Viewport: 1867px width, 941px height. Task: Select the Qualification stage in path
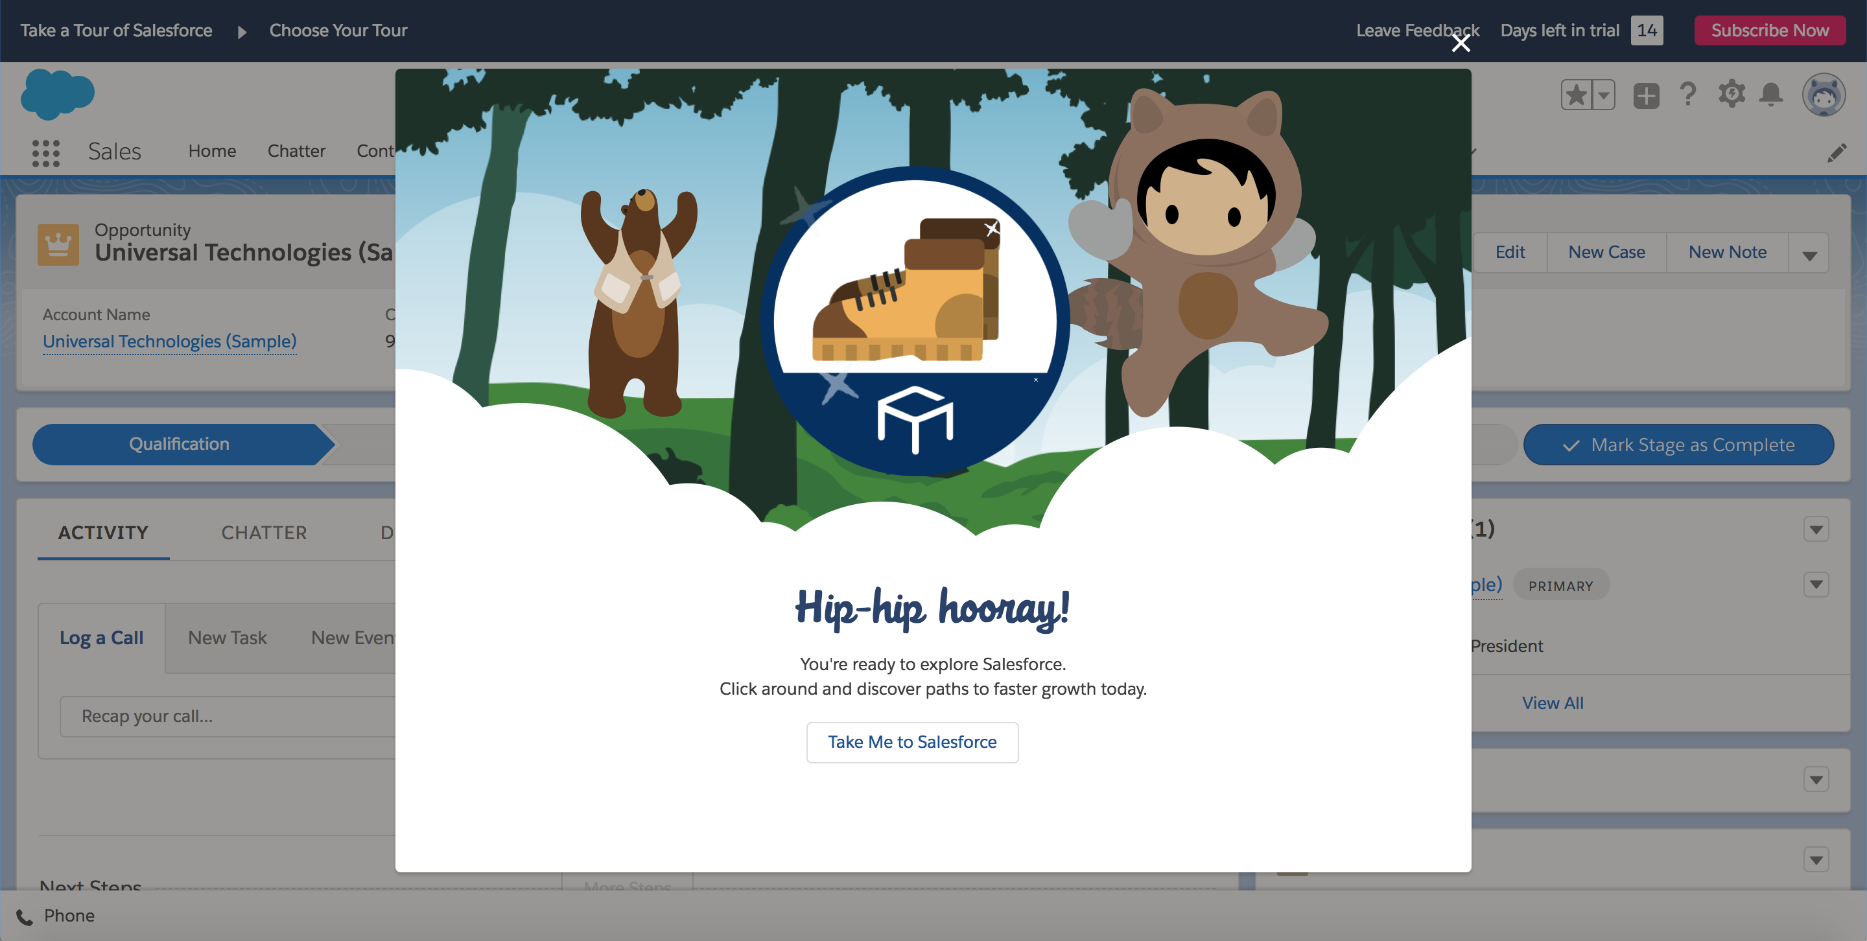[179, 444]
